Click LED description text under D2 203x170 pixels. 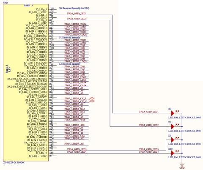pos(184,118)
